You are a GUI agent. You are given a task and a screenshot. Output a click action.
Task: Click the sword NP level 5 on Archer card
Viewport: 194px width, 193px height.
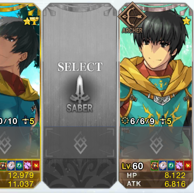click(x=166, y=121)
